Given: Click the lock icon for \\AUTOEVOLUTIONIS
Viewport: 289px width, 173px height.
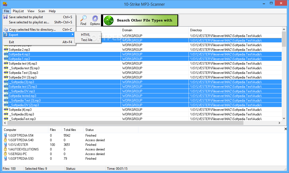Looking at the screenshot, I should point(5,149).
